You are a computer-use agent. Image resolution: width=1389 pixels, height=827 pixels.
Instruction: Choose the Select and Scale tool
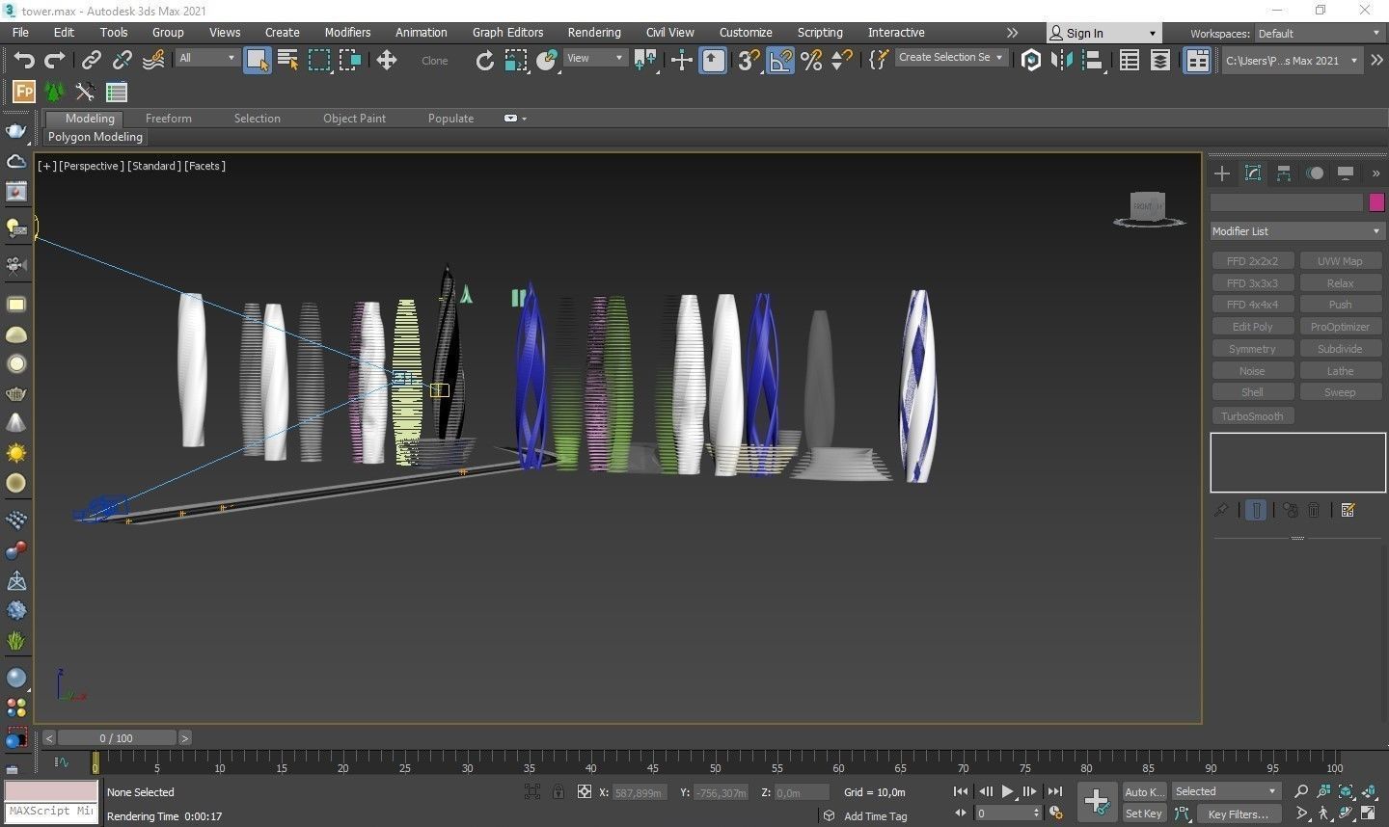click(x=516, y=61)
